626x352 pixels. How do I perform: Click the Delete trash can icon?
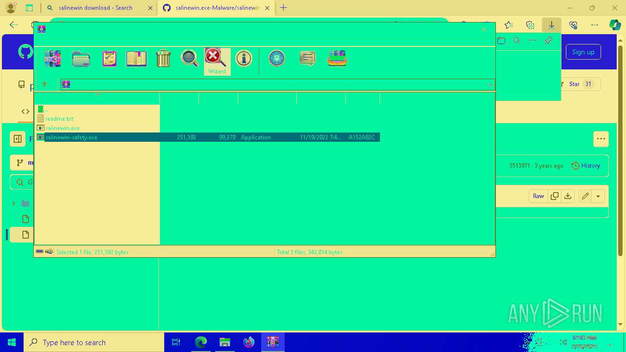point(163,59)
